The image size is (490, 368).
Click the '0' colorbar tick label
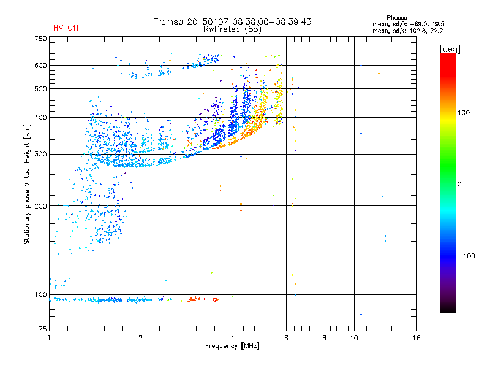pyautogui.click(x=459, y=185)
